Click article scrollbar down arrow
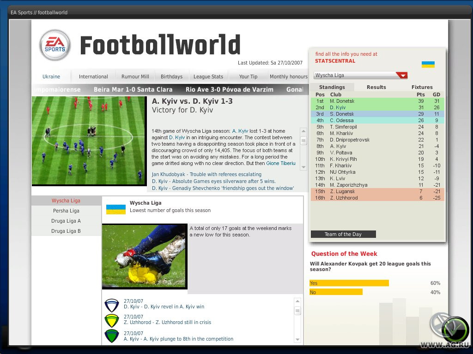Screen dimensions: 473x354 click(303, 167)
